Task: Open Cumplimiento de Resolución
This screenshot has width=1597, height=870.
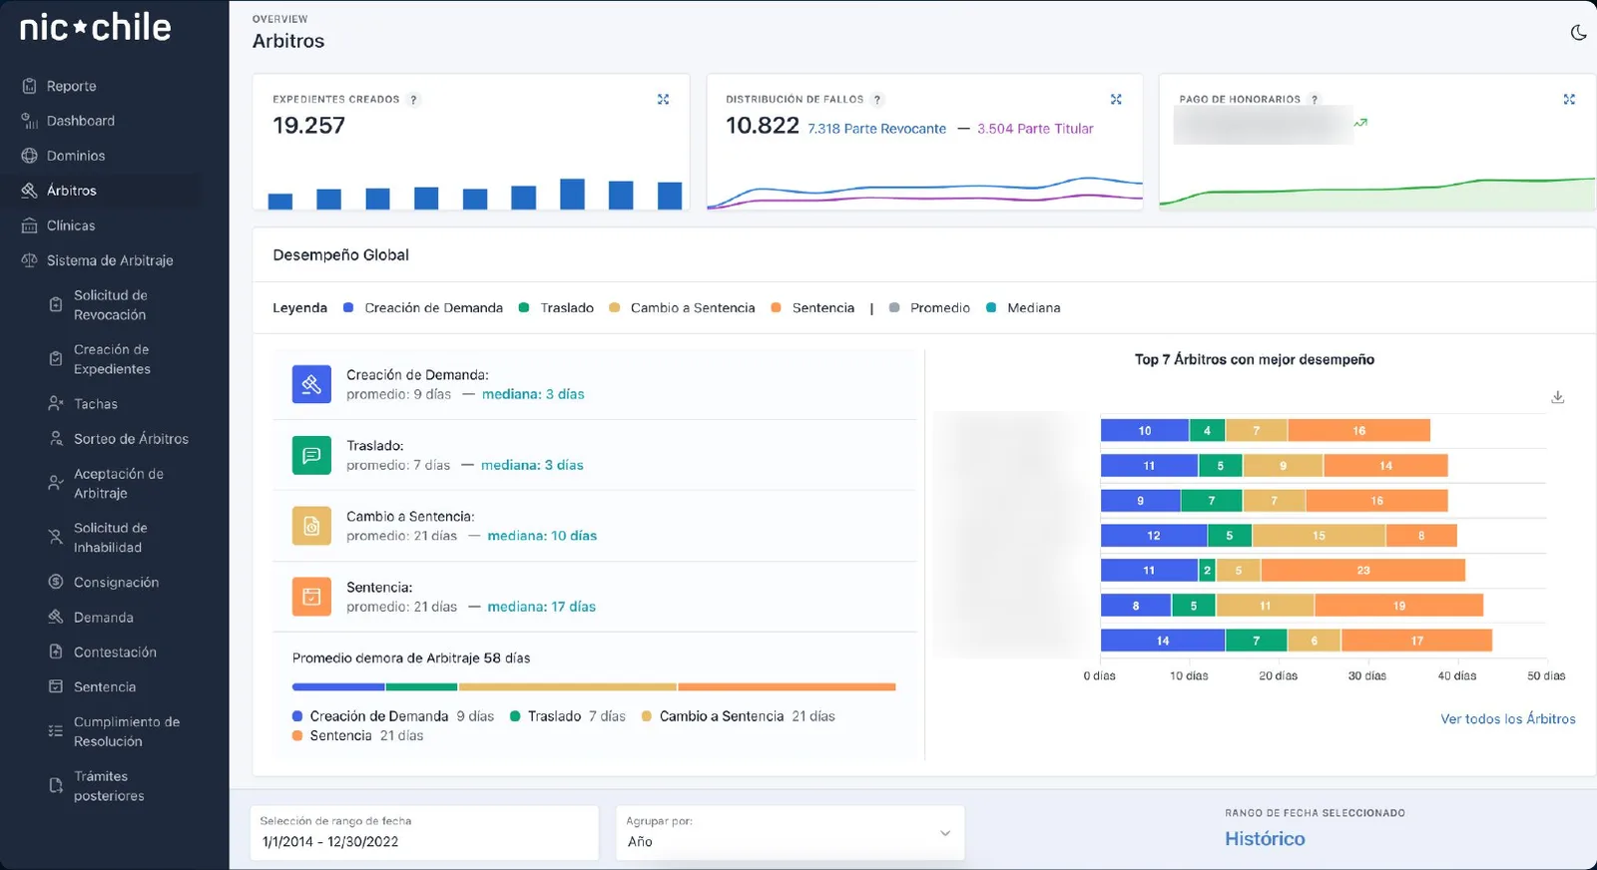Action: pos(126,731)
